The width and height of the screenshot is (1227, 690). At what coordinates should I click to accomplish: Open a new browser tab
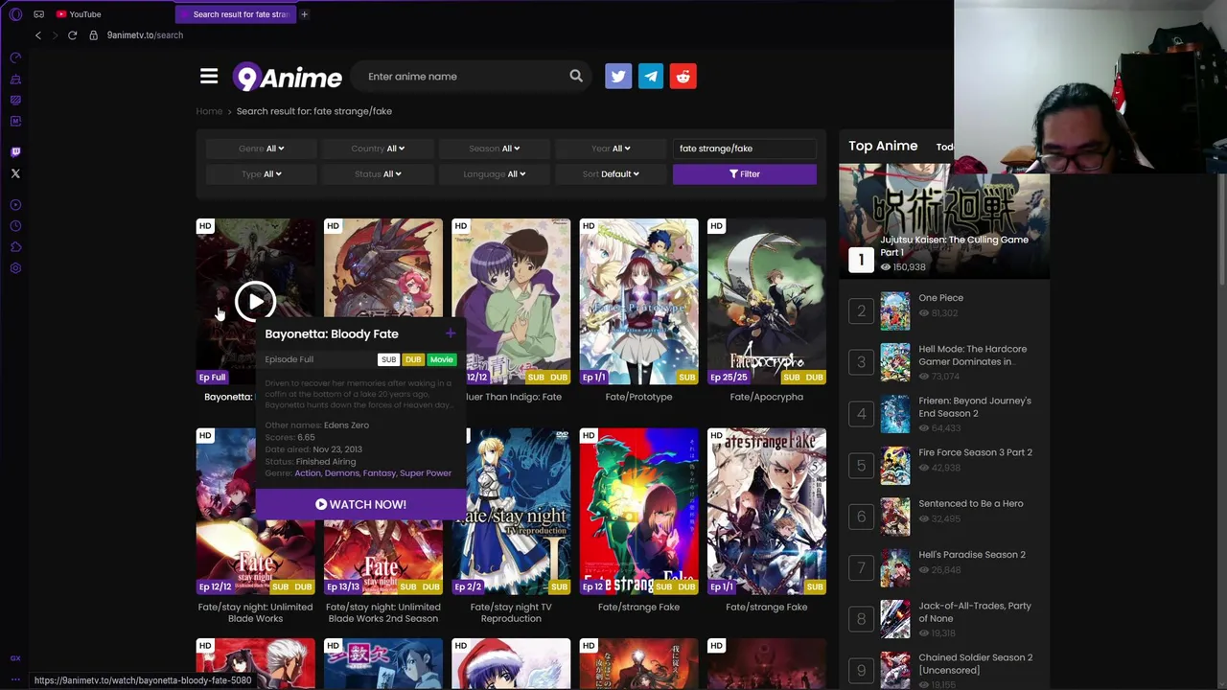tap(304, 14)
